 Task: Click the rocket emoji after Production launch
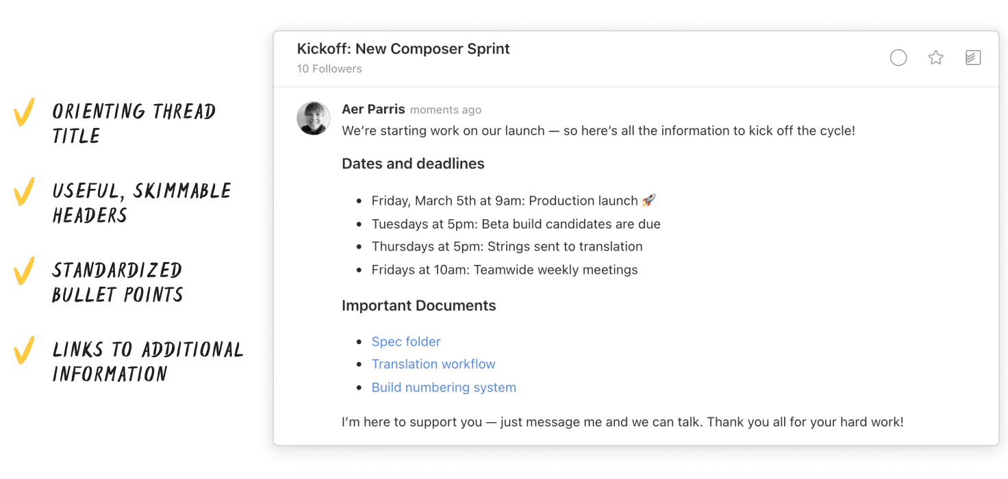click(646, 200)
